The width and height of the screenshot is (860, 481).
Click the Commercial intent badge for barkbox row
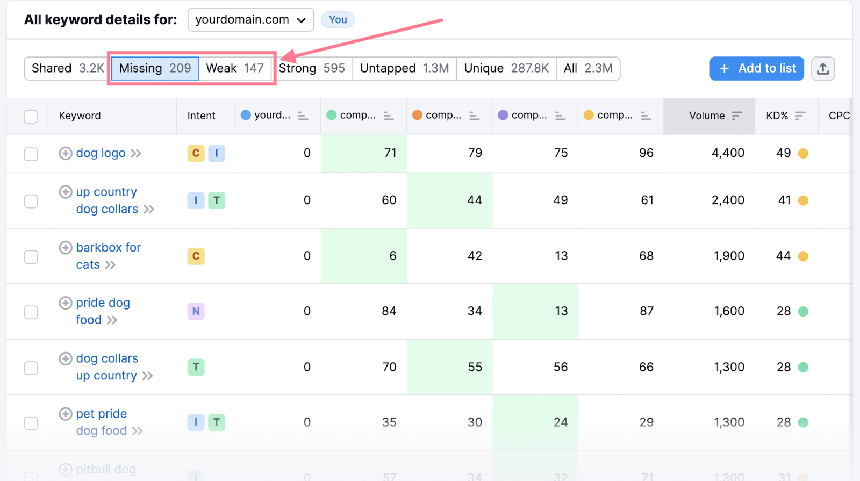196,256
